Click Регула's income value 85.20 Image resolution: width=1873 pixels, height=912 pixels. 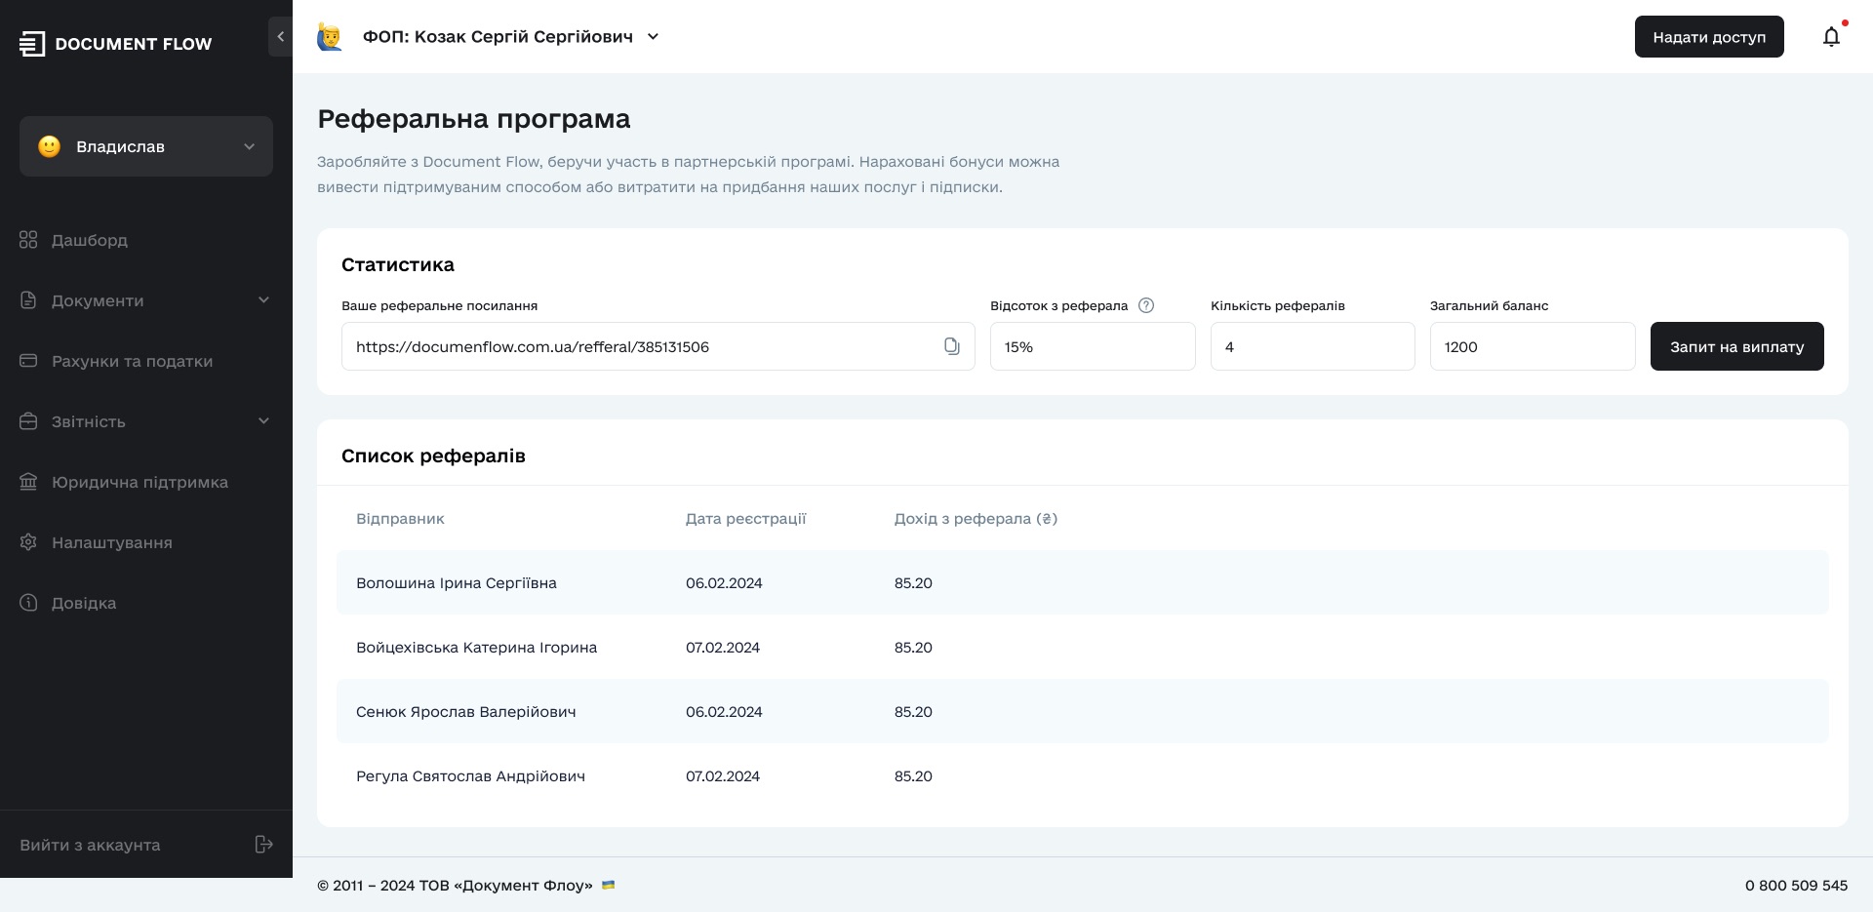[x=913, y=776]
